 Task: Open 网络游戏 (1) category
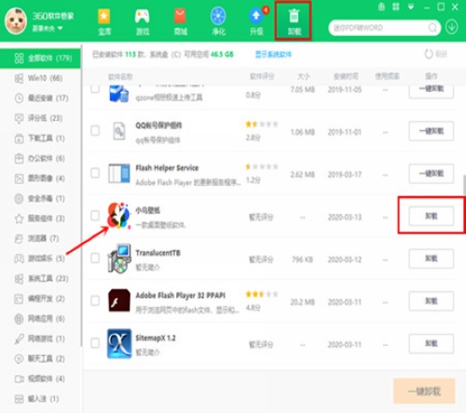(x=40, y=339)
